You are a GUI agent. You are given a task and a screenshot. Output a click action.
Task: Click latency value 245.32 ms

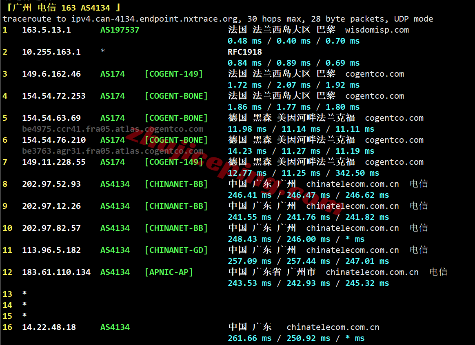click(367, 283)
